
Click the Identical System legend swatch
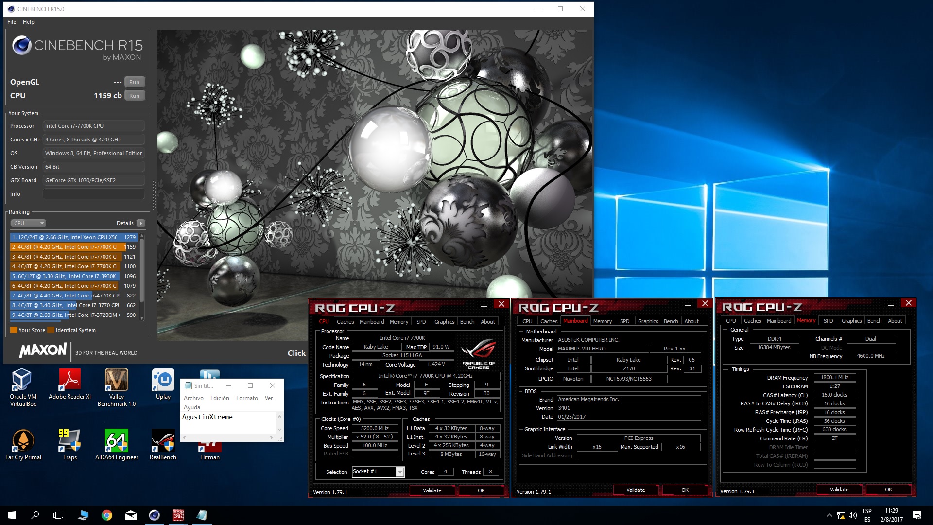point(51,330)
